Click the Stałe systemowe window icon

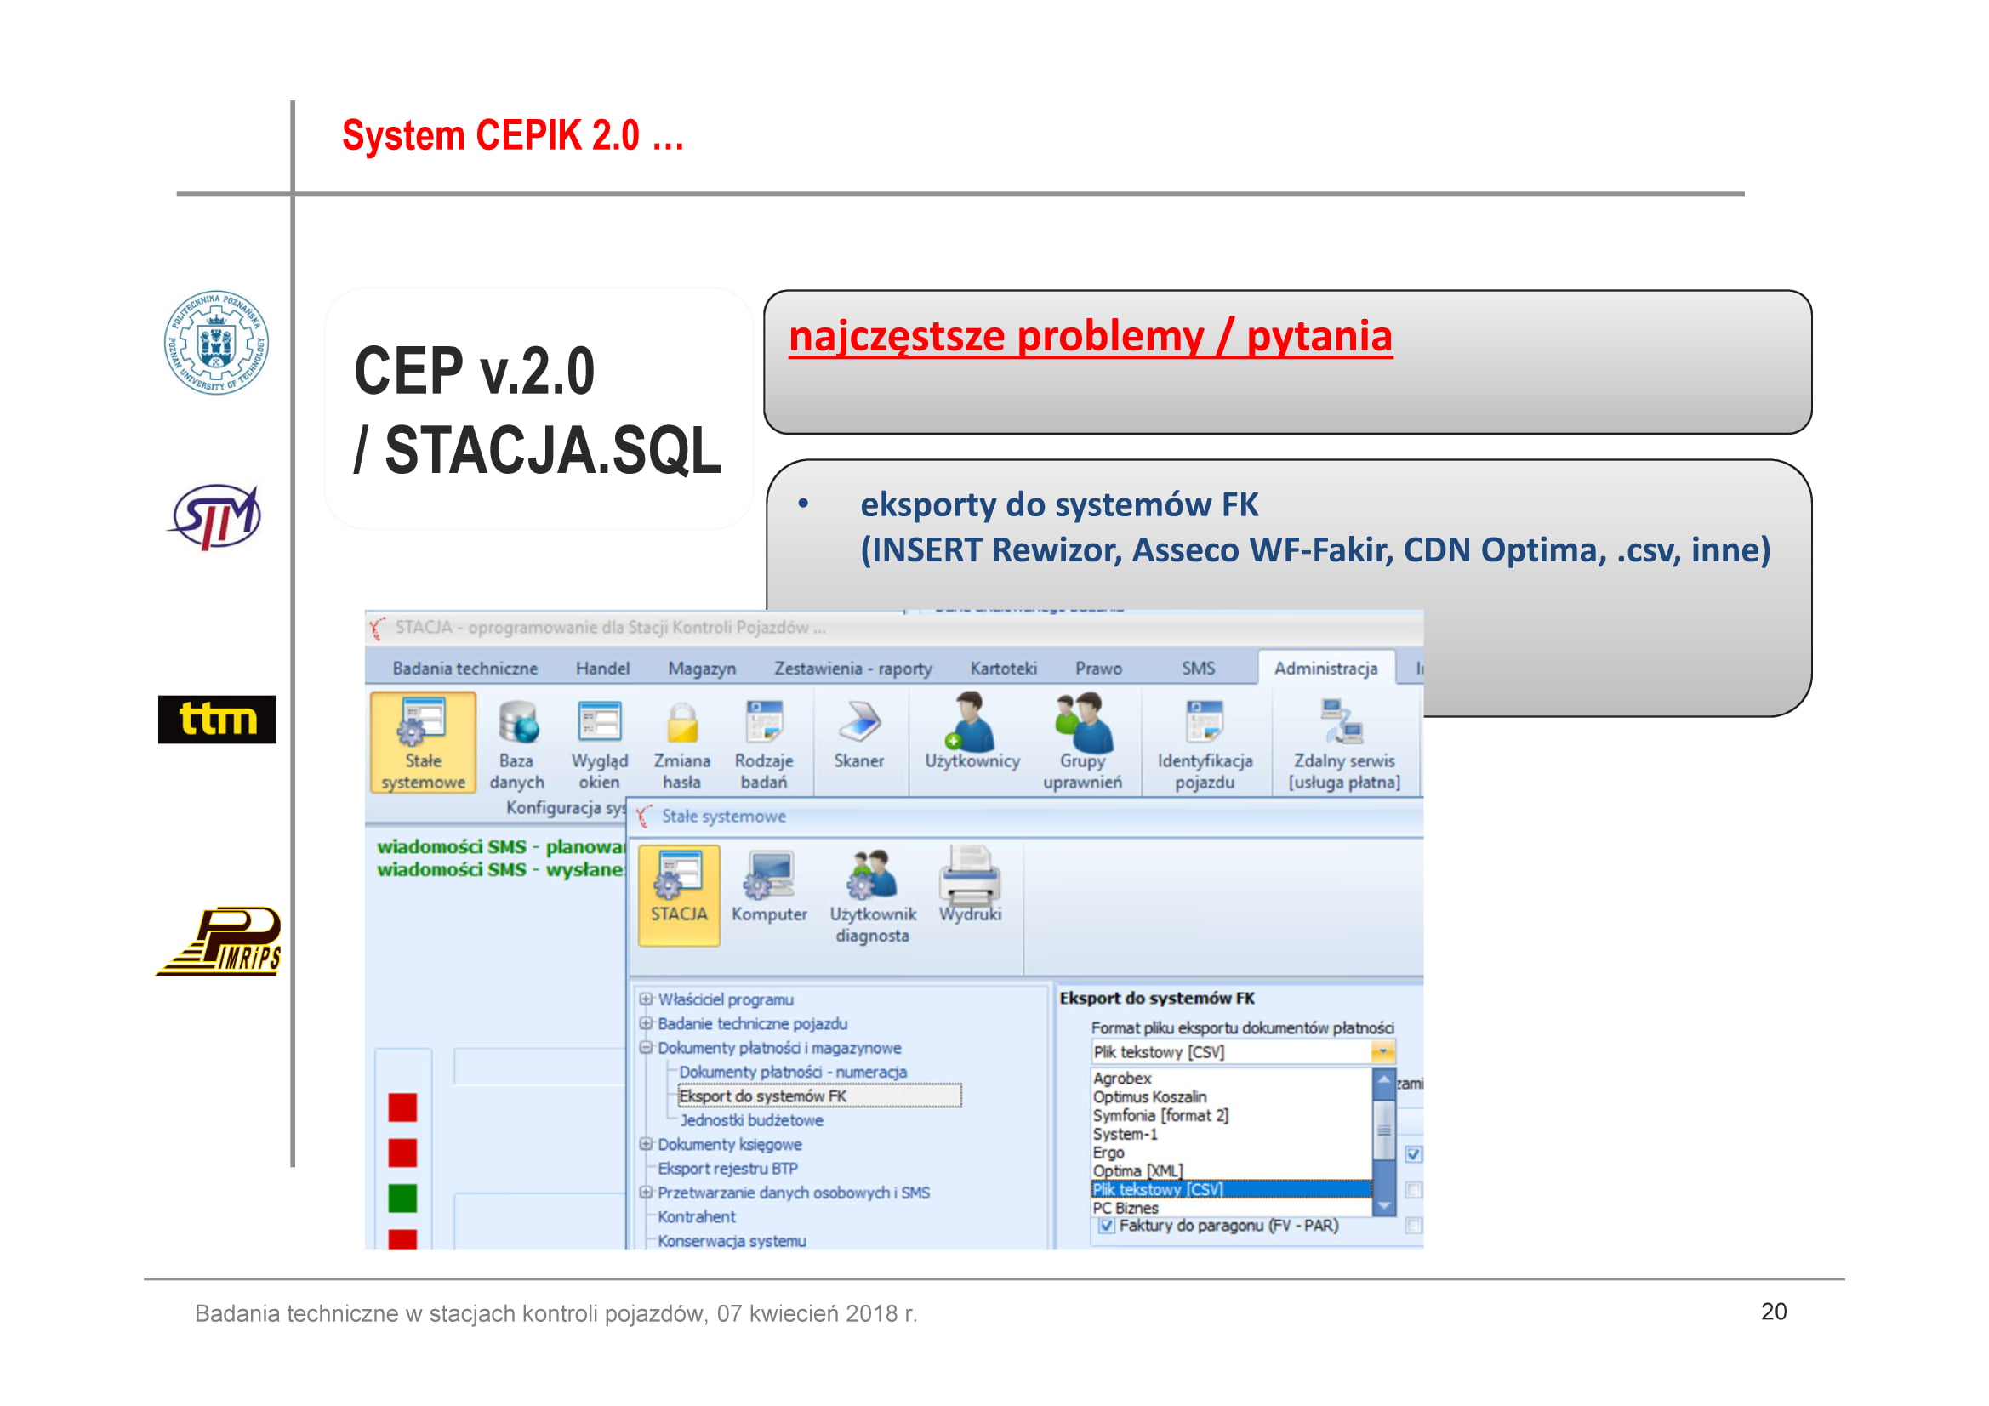point(644,817)
